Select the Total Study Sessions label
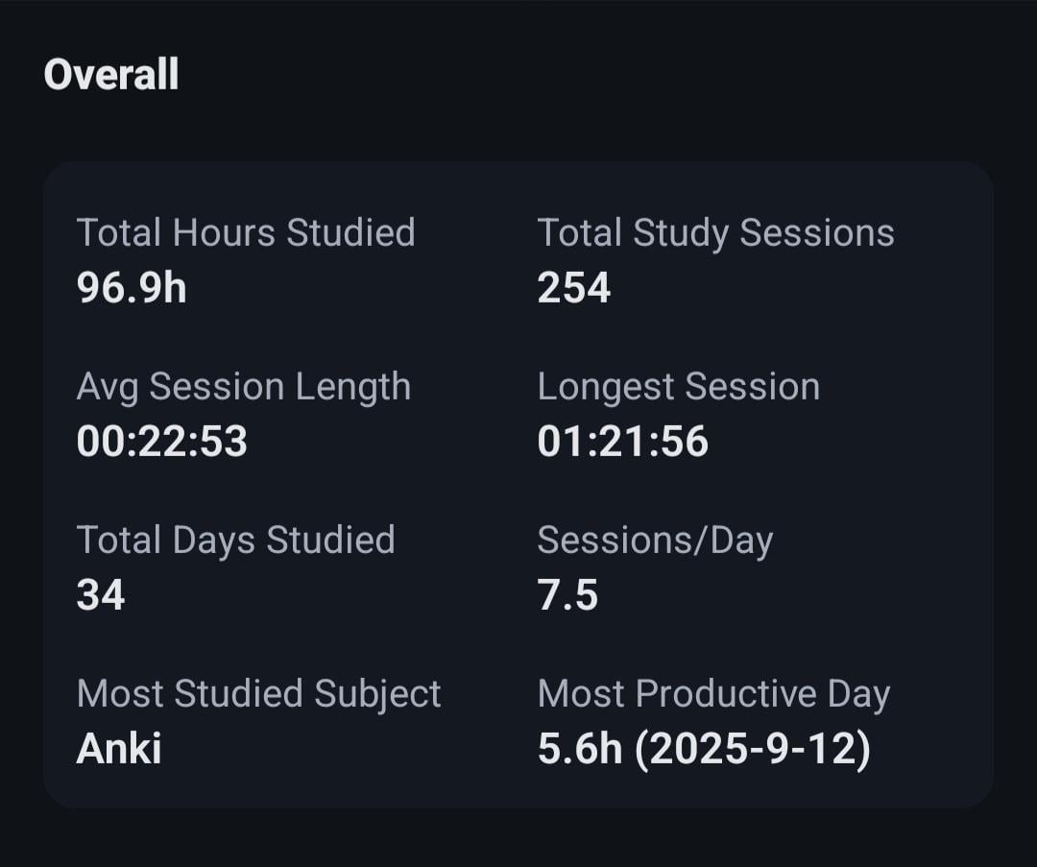The image size is (1037, 867). pyautogui.click(x=715, y=232)
